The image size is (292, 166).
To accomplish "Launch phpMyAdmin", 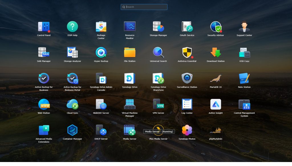I will pyautogui.click(x=216, y=130).
